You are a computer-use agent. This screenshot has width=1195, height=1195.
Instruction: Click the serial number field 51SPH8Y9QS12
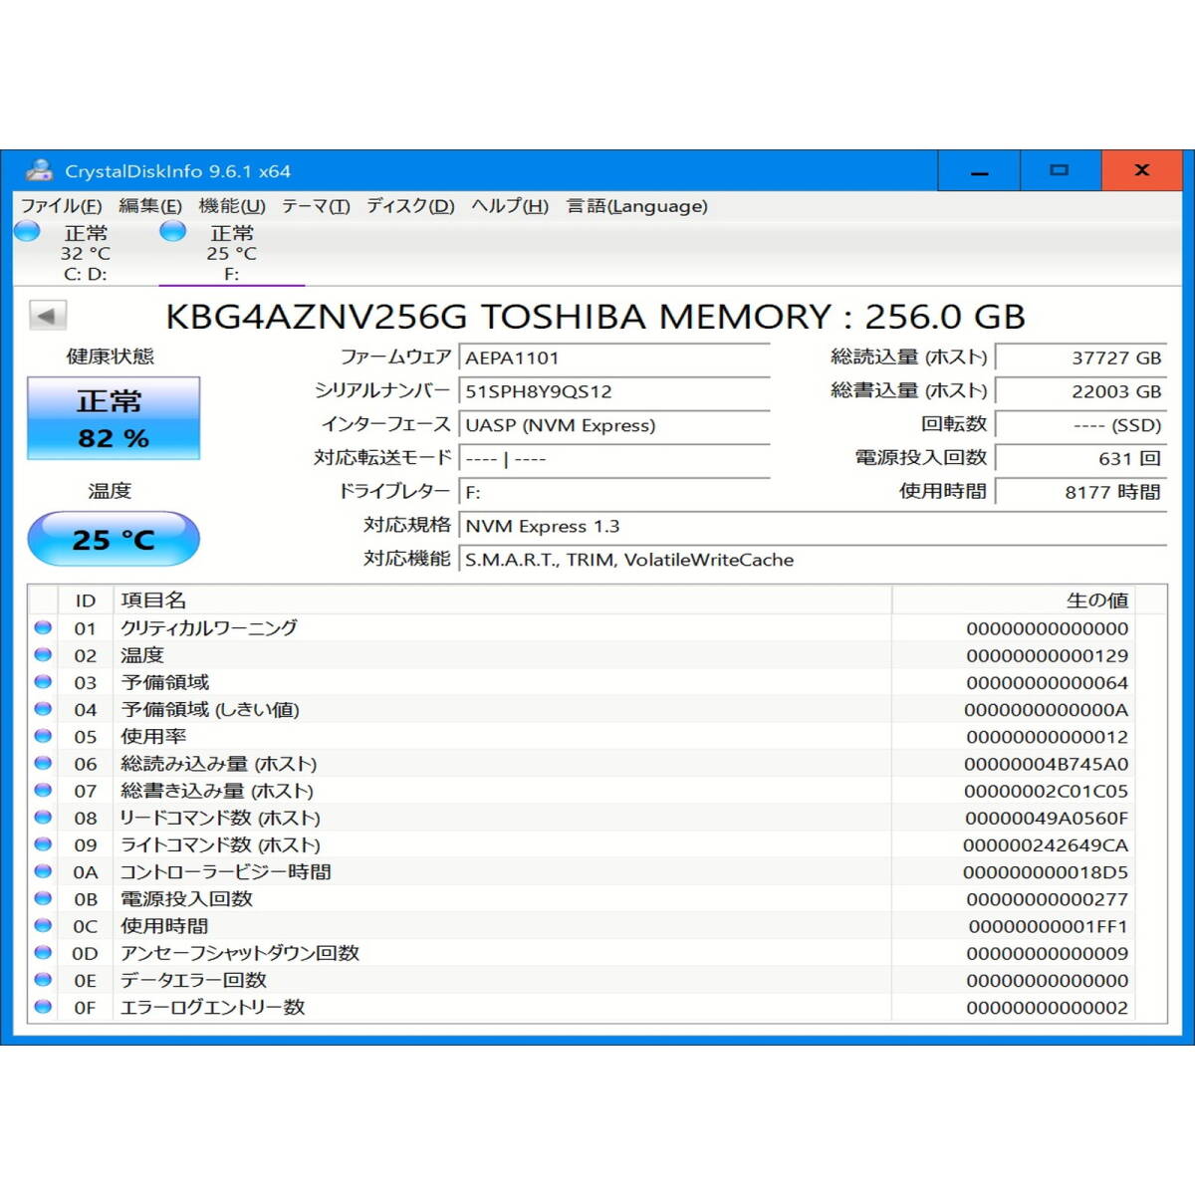614,391
